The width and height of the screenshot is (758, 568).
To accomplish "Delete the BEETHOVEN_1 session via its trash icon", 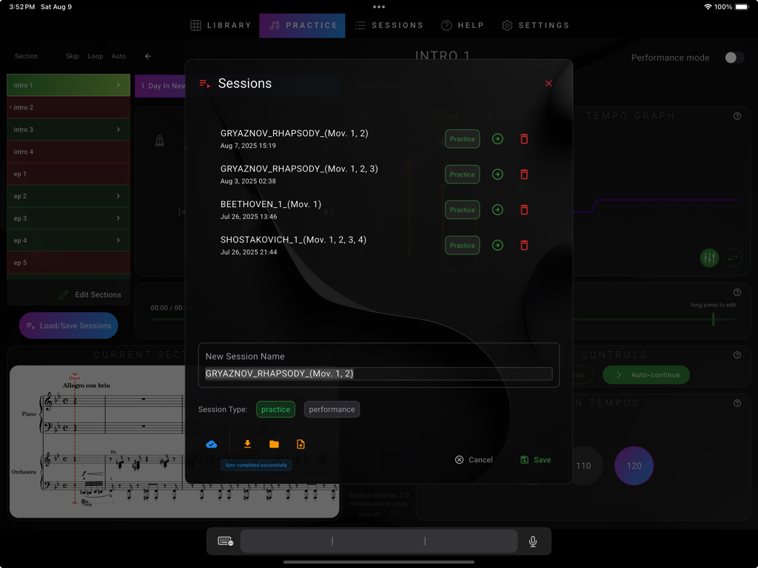I will point(524,210).
